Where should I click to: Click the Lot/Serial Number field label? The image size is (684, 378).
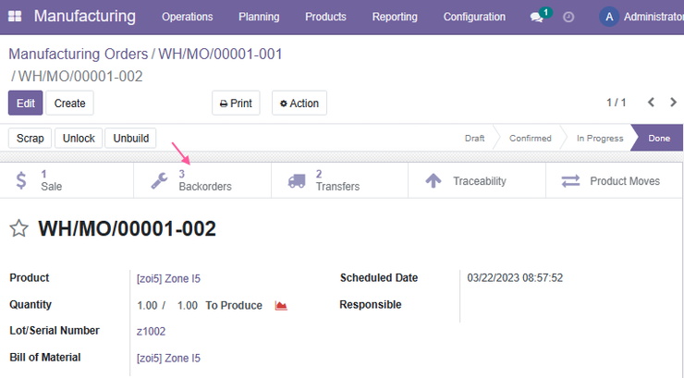point(55,331)
